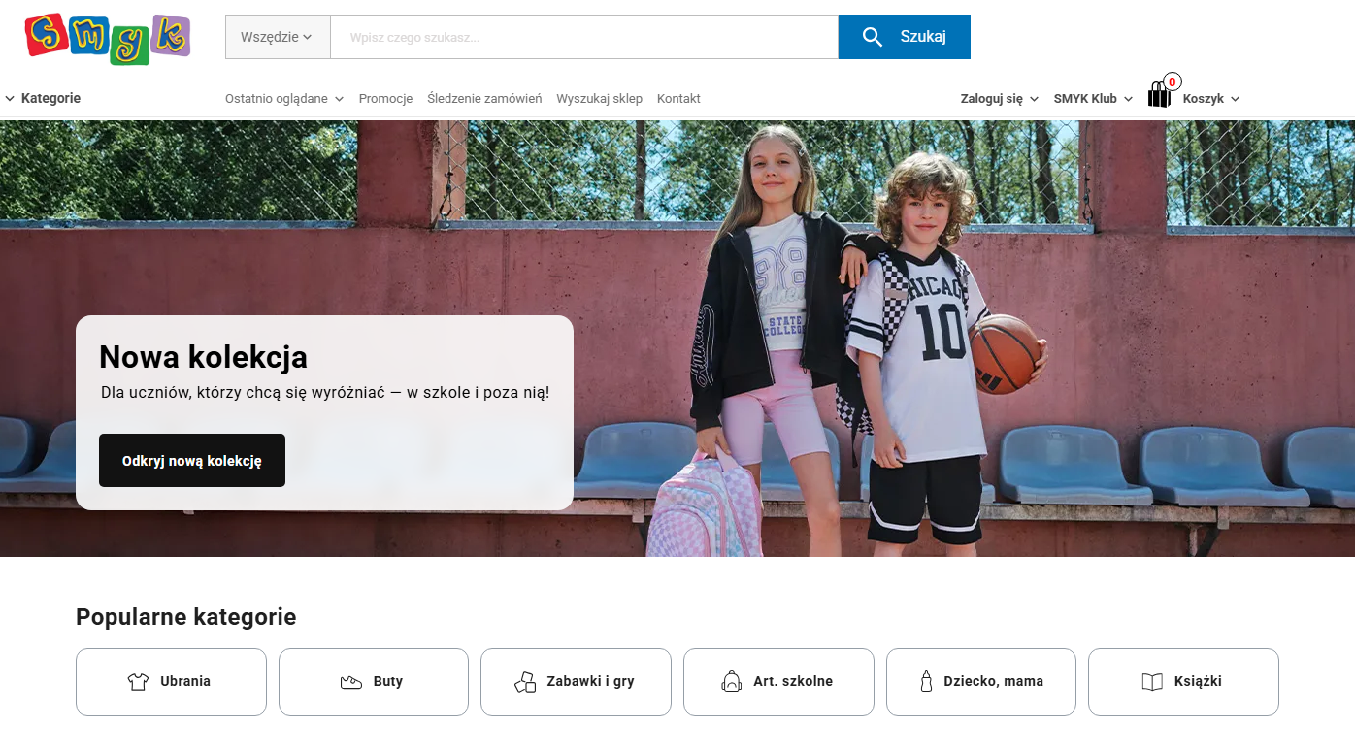Select the Buty category button

point(374,682)
